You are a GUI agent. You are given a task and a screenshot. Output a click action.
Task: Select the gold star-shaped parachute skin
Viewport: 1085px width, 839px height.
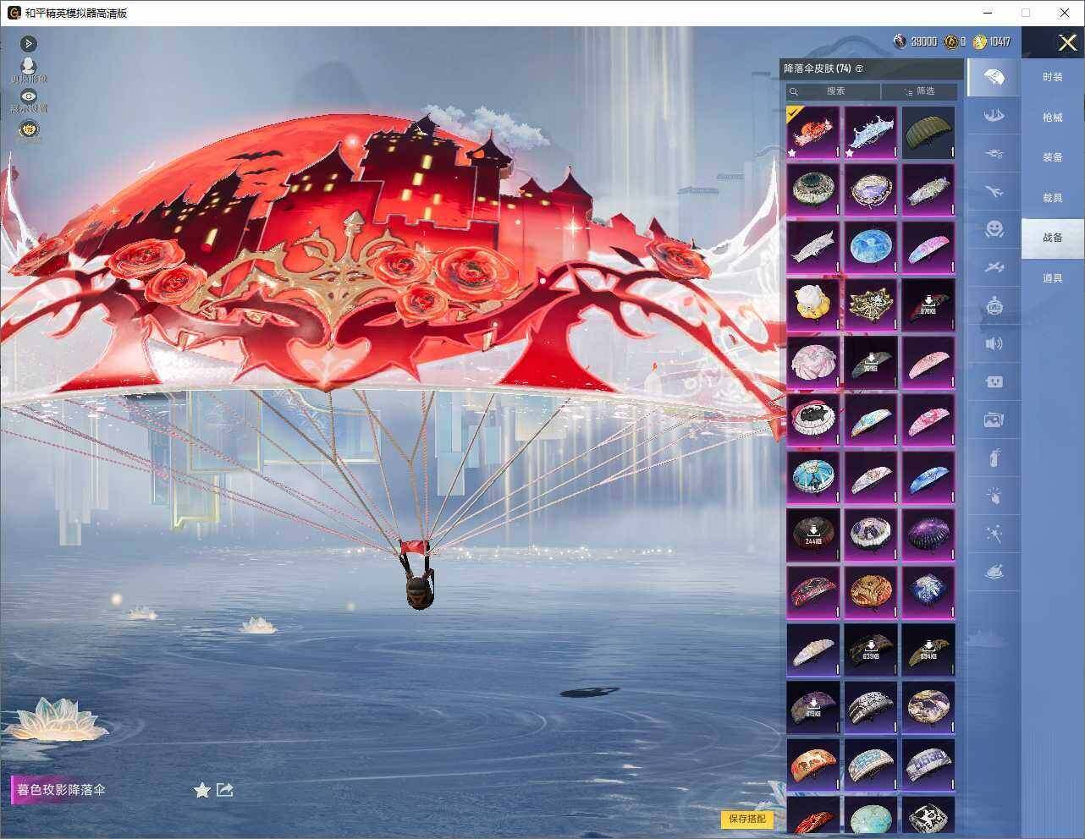point(871,304)
